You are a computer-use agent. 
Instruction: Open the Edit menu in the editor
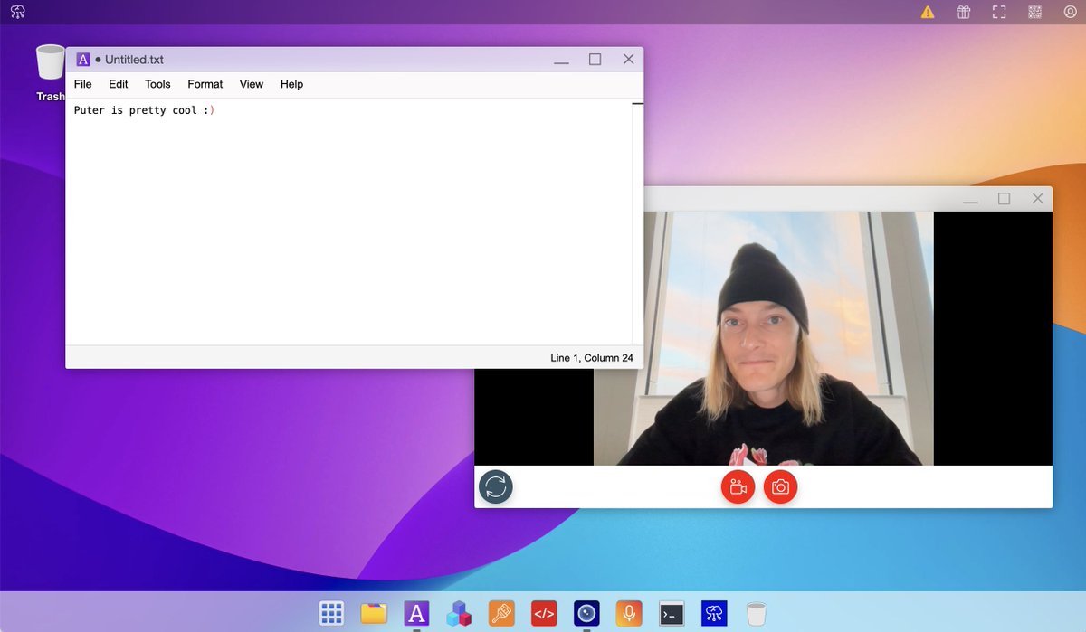tap(119, 84)
